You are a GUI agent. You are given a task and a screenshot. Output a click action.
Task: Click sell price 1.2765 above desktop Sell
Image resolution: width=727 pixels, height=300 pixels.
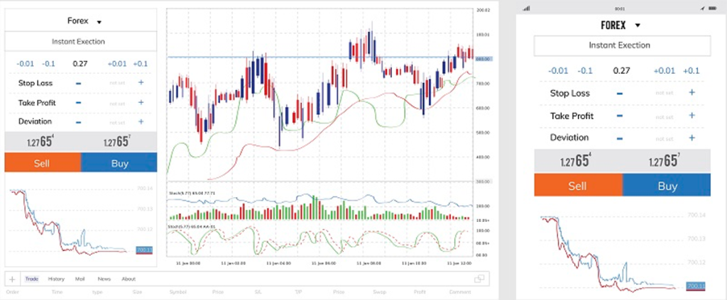tap(40, 142)
